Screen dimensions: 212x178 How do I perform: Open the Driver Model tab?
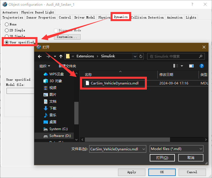(x=85, y=17)
